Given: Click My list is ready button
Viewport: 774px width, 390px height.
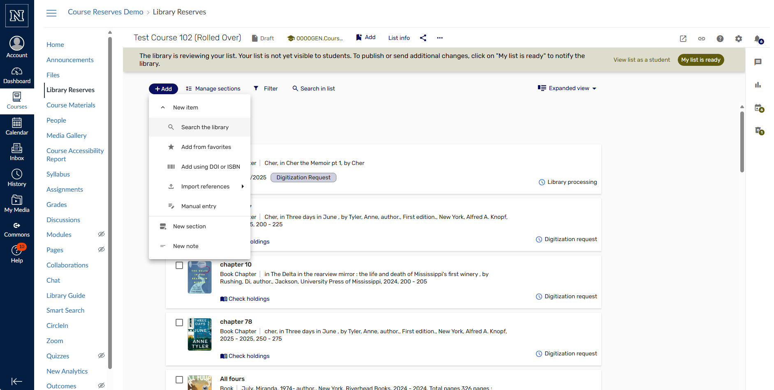Looking at the screenshot, I should (x=701, y=60).
